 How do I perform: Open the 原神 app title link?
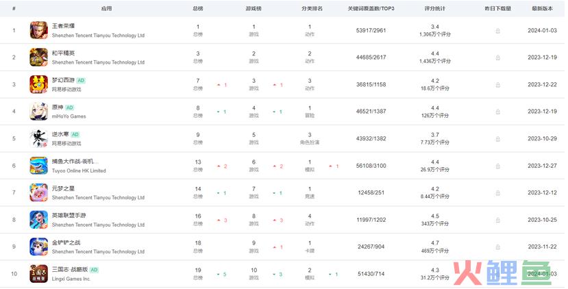pyautogui.click(x=58, y=108)
